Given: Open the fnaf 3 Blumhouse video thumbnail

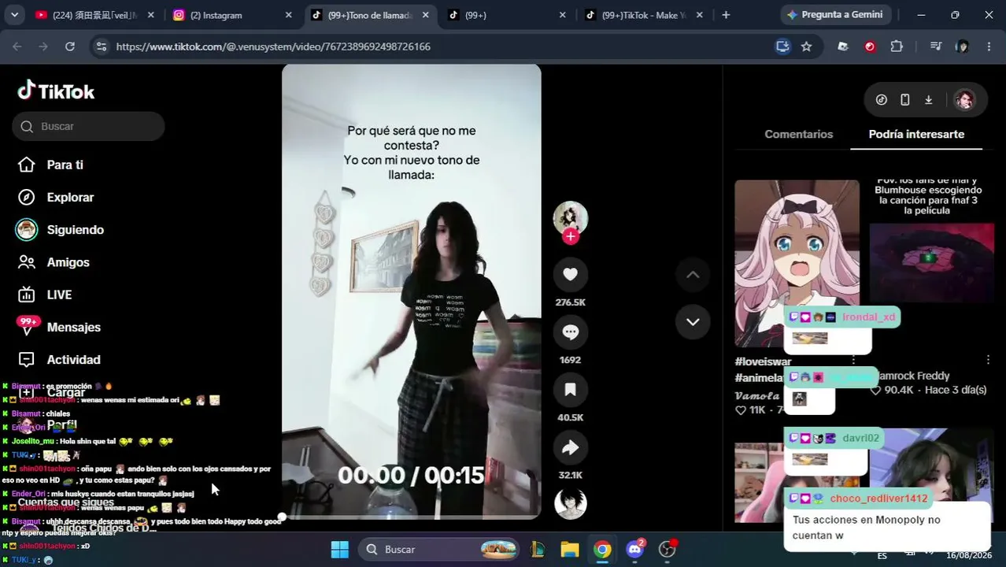Looking at the screenshot, I should (932, 263).
